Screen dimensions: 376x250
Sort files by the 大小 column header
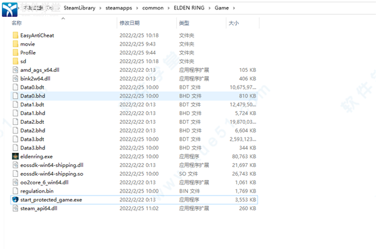(x=233, y=22)
